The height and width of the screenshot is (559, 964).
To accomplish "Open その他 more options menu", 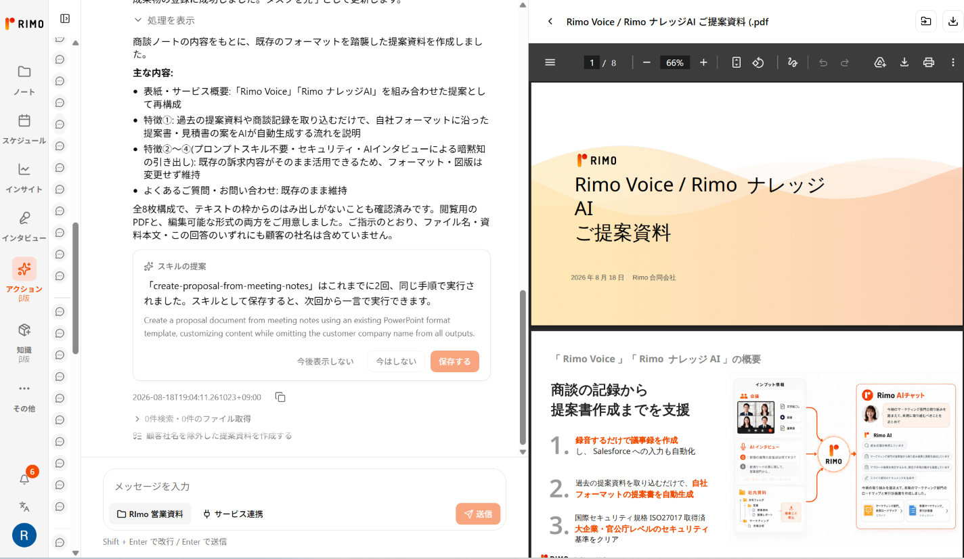I will (x=24, y=397).
